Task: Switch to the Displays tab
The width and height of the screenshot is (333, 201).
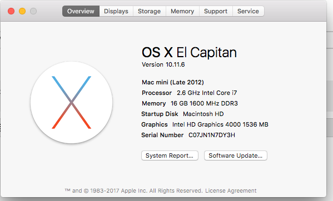Action: pyautogui.click(x=116, y=11)
